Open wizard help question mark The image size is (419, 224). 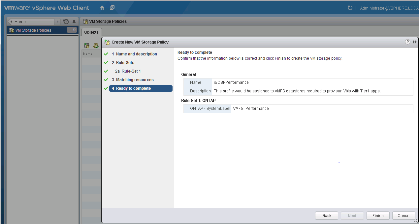pos(408,42)
